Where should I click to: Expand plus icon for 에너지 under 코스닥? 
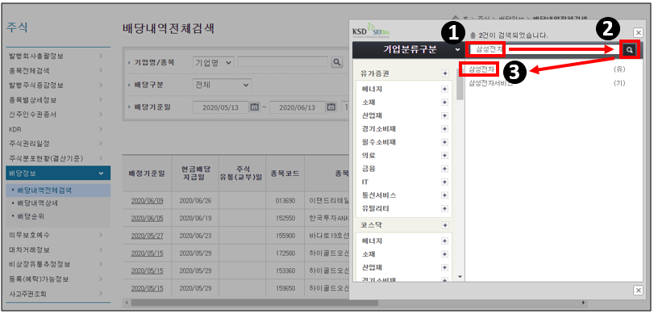(444, 241)
